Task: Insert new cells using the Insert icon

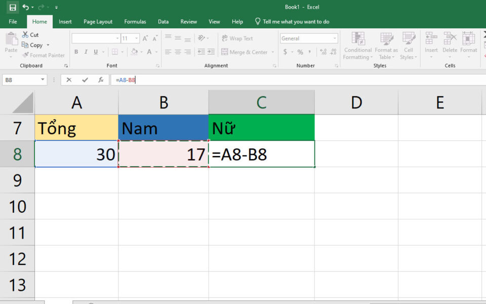Action: [x=431, y=46]
